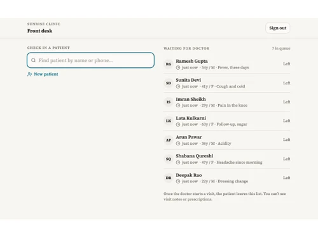This screenshot has height=238, width=318.
Task: Focus the Find patient search field
Action: (x=91, y=60)
